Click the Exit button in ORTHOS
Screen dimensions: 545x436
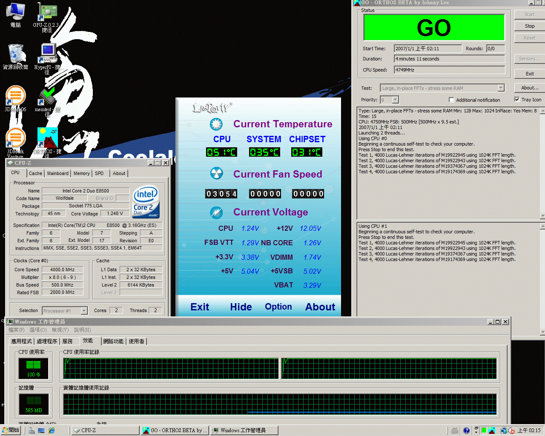pos(530,74)
